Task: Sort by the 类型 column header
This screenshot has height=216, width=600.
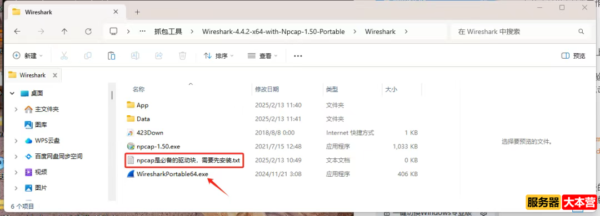Action: pyautogui.click(x=332, y=89)
